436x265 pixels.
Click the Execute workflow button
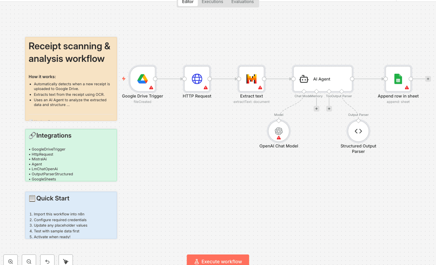click(x=218, y=261)
